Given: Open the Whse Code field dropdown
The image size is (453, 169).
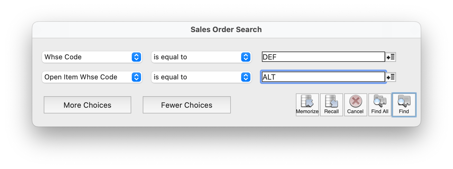Looking at the screenshot, I should (x=92, y=57).
